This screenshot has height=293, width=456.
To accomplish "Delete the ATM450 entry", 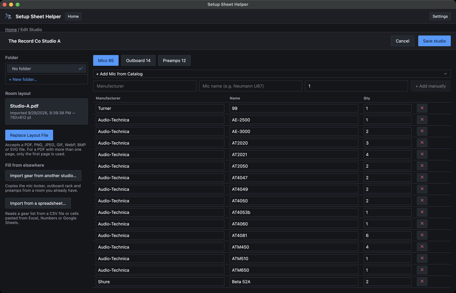I will [x=422, y=247].
